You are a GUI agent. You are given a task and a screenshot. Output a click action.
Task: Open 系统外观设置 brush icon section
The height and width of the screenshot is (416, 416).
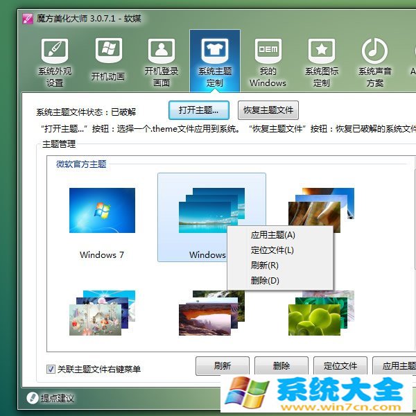(55, 62)
